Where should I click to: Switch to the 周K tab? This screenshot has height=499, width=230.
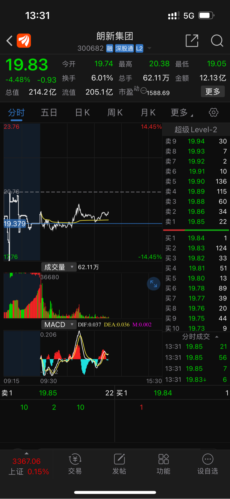click(115, 113)
